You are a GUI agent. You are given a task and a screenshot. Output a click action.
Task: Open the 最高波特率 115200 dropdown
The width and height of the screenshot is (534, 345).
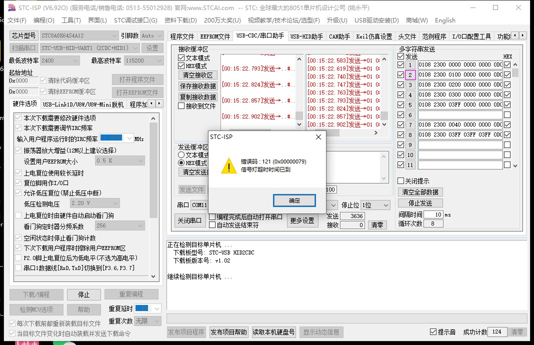tap(159, 60)
